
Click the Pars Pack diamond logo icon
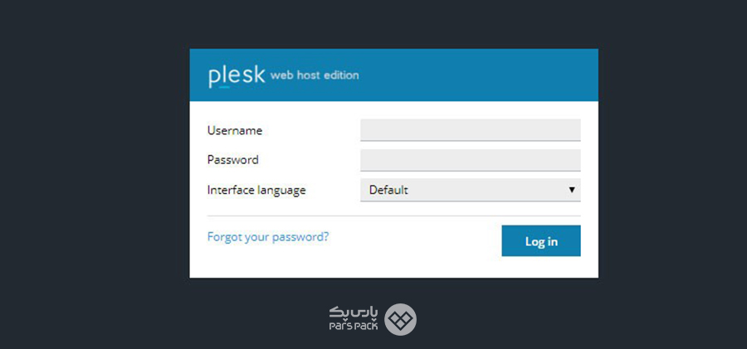[x=400, y=319]
